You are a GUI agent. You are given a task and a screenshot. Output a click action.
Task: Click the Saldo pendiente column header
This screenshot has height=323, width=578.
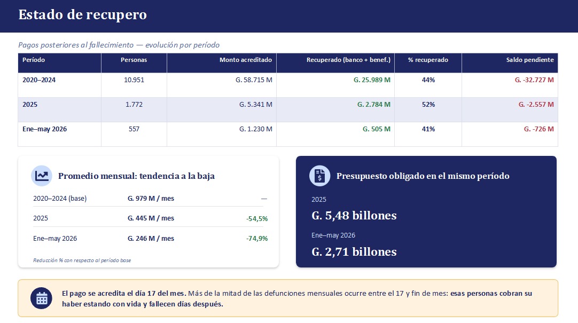point(530,60)
